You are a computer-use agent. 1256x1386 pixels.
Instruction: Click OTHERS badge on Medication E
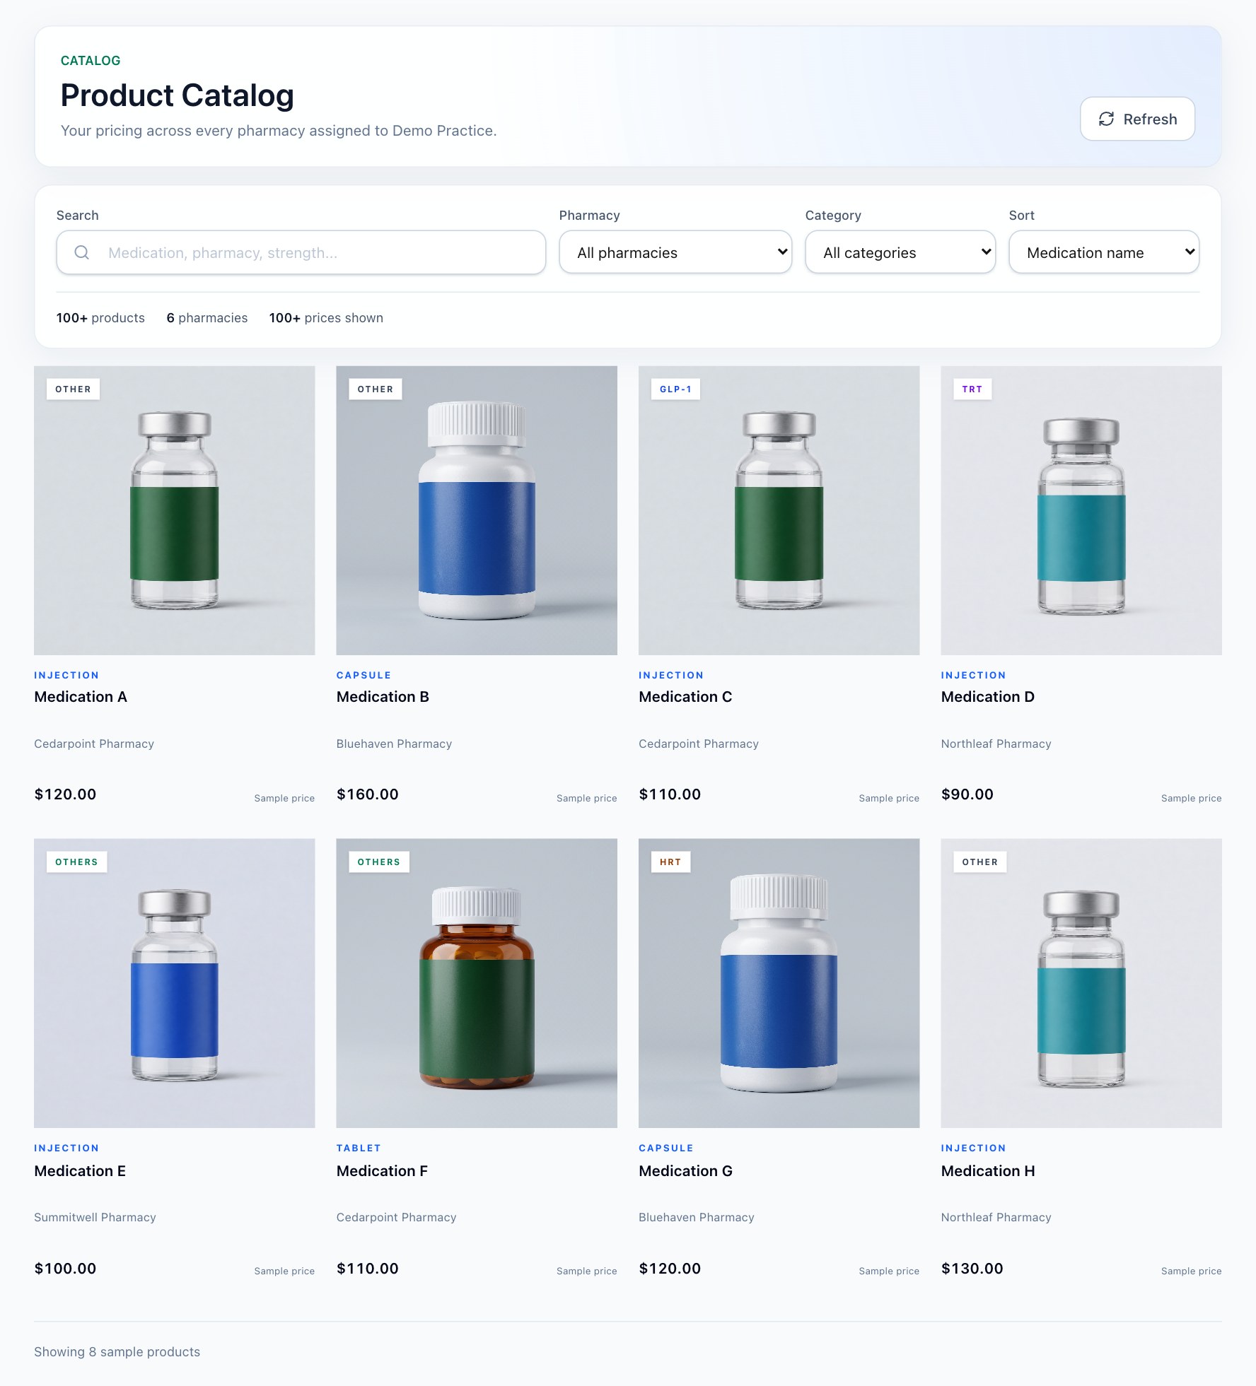pos(76,862)
